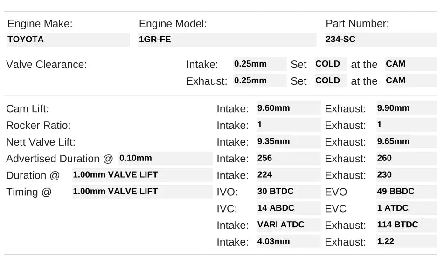The image size is (437, 273).
Task: Click the IVO field showing 30 BTDC
Action: click(288, 192)
